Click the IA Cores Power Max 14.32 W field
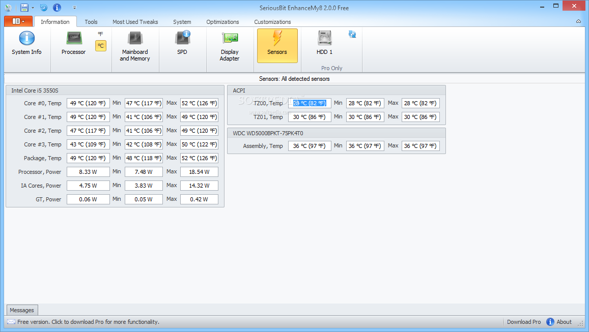 coord(200,186)
